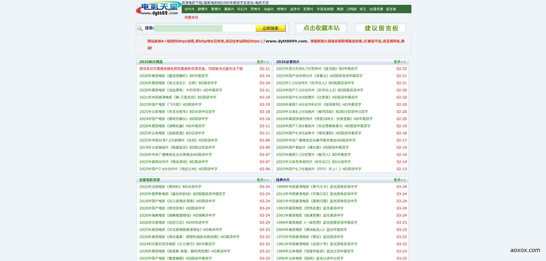Open the 动漫资源 navigation item
The height and width of the screenshot is (261, 546).
coord(376,9)
